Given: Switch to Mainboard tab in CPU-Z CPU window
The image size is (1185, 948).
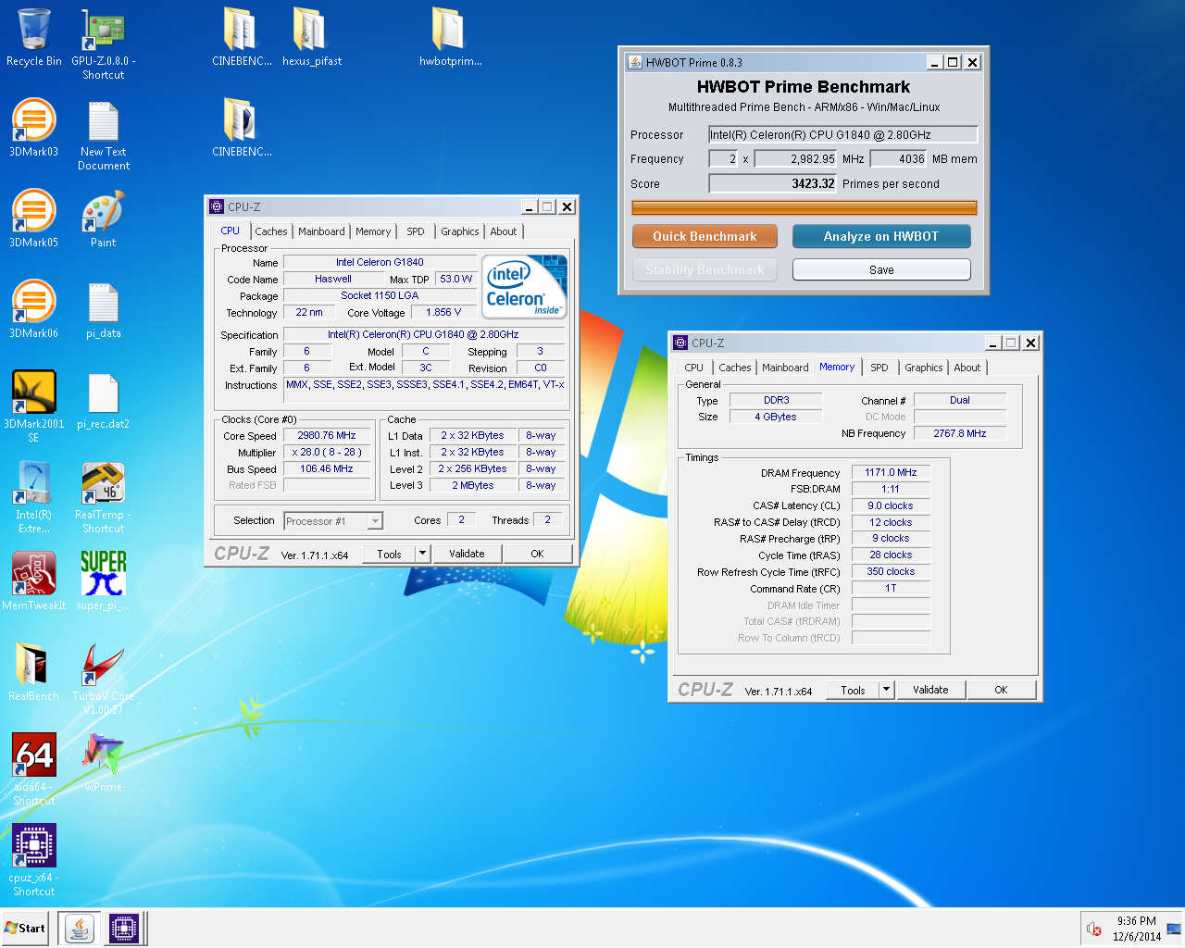Looking at the screenshot, I should tap(321, 231).
